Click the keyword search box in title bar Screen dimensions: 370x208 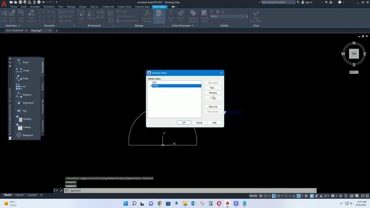click(278, 2)
